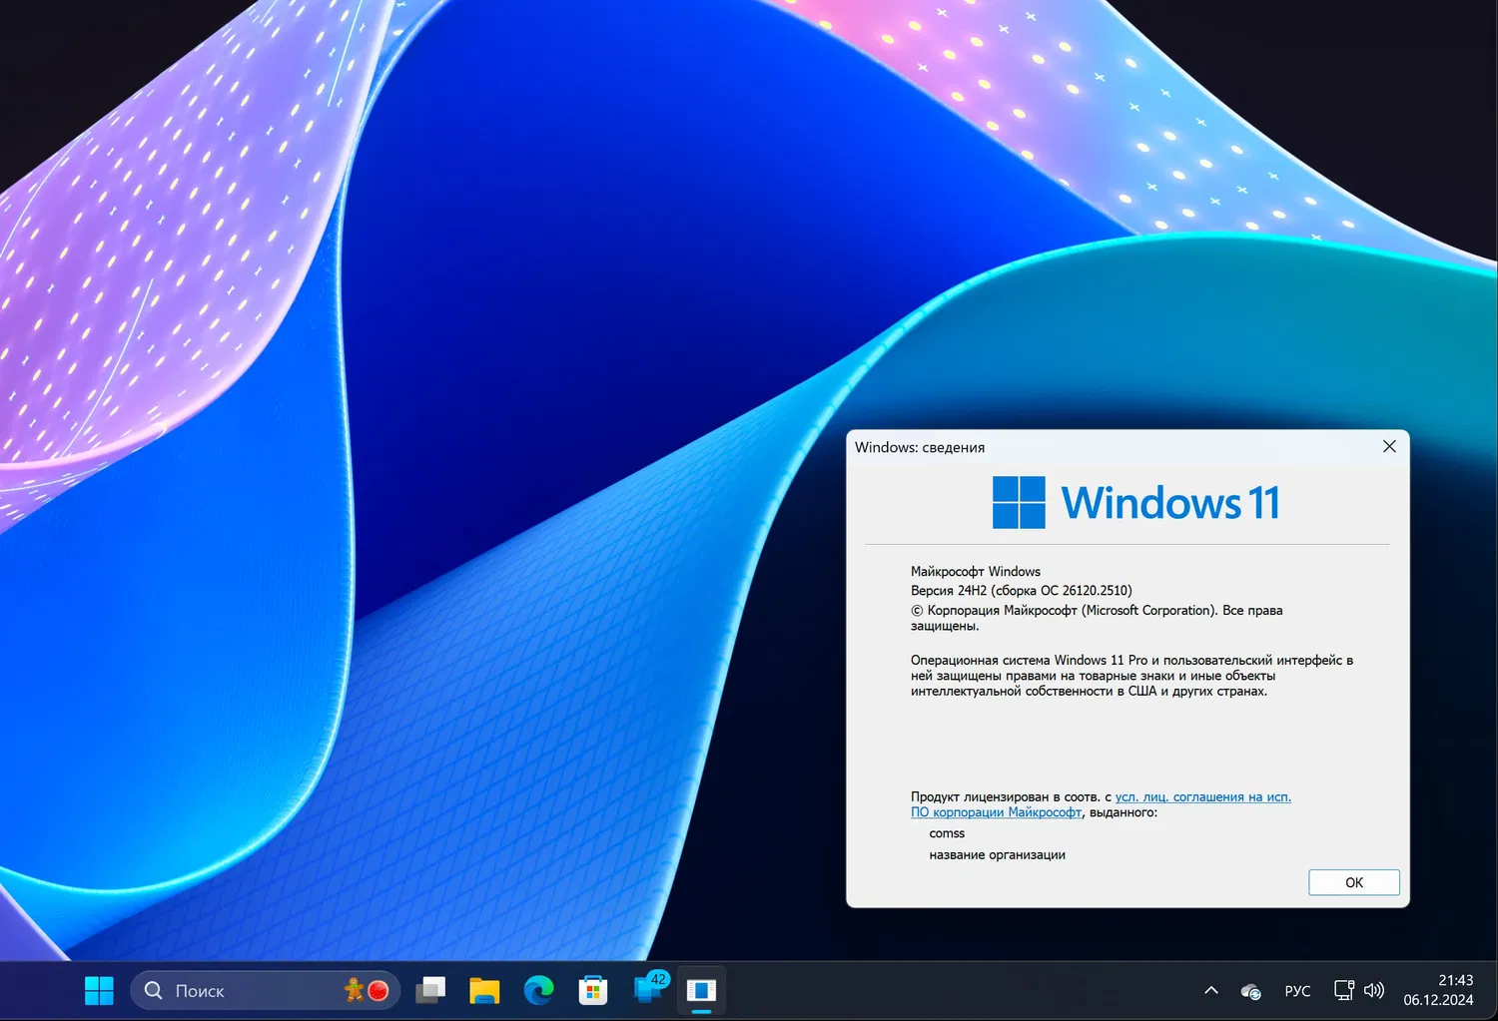Open the network status icon
1498x1021 pixels.
[1343, 990]
